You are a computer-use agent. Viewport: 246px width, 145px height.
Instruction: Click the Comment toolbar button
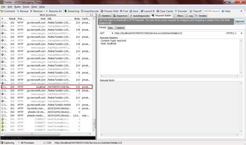[8, 11]
